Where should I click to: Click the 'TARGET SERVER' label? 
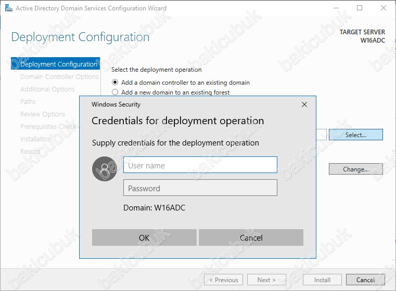[362, 32]
